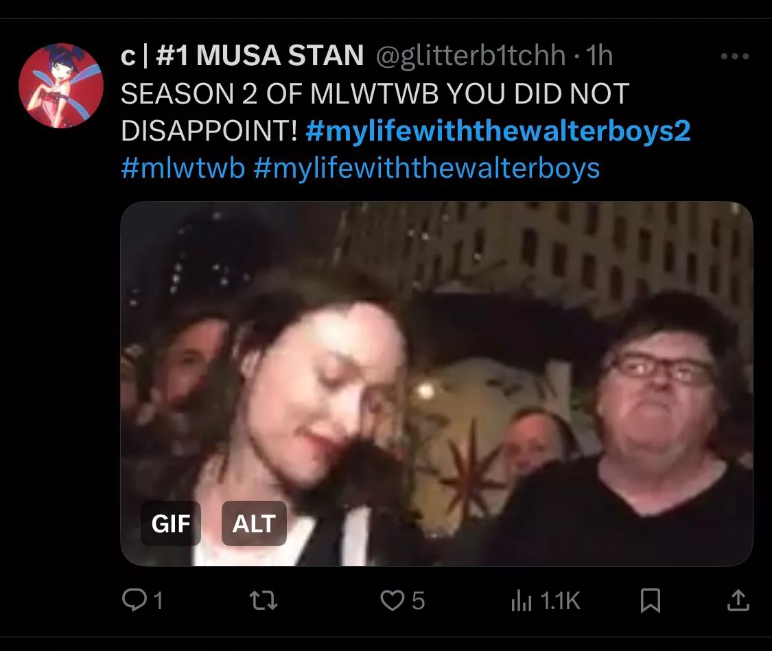Open the #mylifewiththewalterboys hashtag
Screen dimensions: 772x651
tap(426, 167)
